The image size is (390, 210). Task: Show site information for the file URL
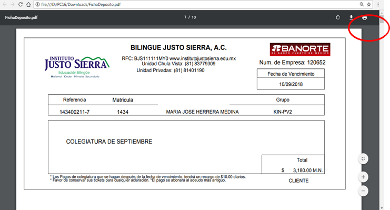[37, 5]
